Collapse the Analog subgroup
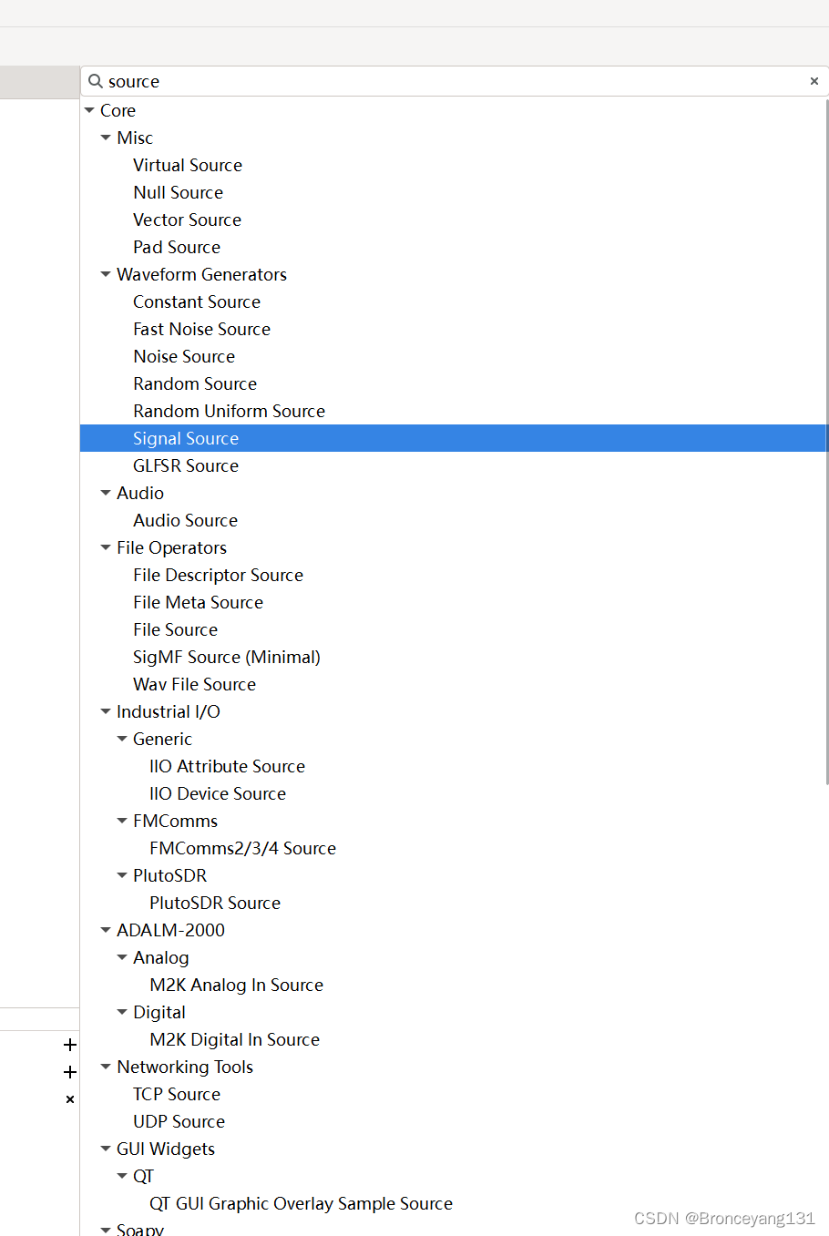 coord(122,957)
